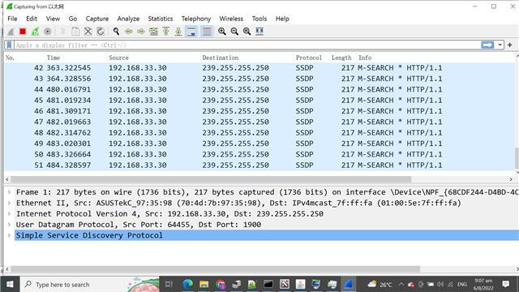Open the display filter history dropdown
The image size is (519, 292).
tap(500, 45)
